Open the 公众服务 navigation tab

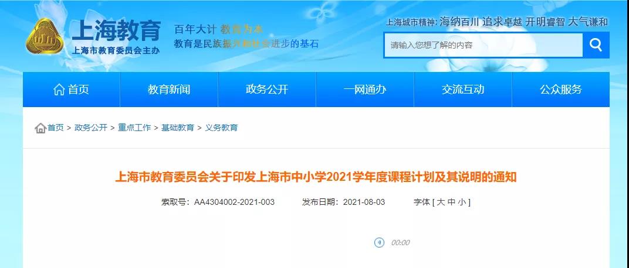tap(561, 89)
